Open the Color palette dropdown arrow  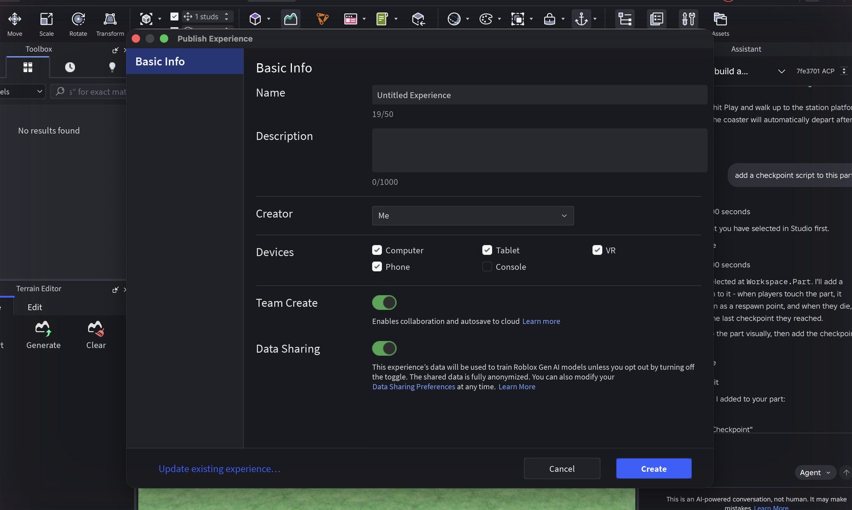499,19
